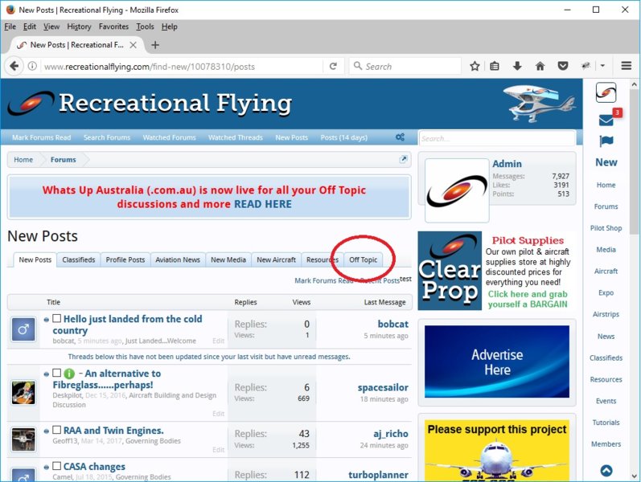The width and height of the screenshot is (641, 482).
Task: Open bobcat's avatar on first thread
Action: (23, 329)
